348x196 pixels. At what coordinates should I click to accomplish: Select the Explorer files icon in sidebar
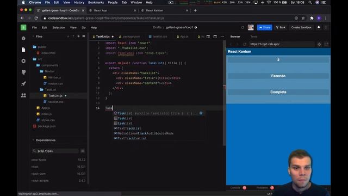(23, 50)
